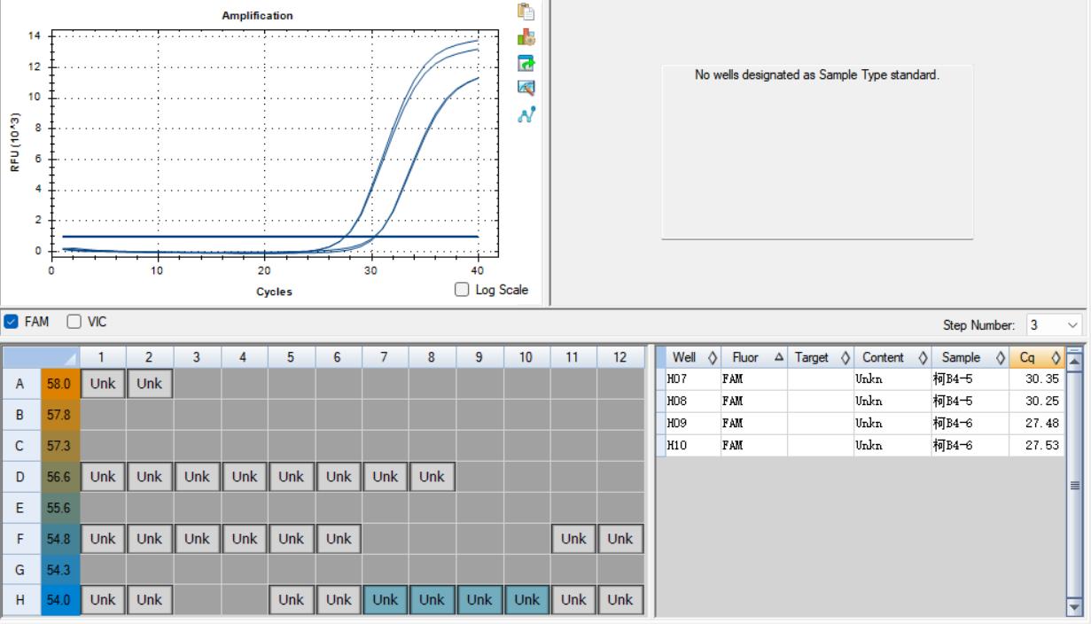Click the 56.6 temperature gradient cell
Screen dimensions: 1091x624
click(x=60, y=476)
